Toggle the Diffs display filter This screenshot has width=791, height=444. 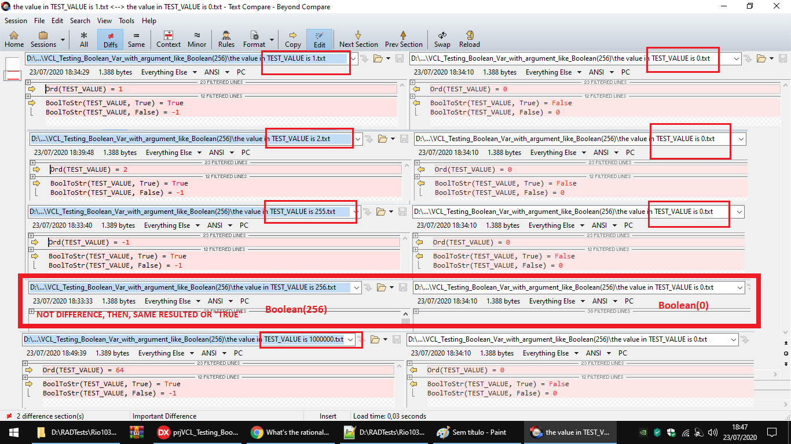pyautogui.click(x=110, y=39)
